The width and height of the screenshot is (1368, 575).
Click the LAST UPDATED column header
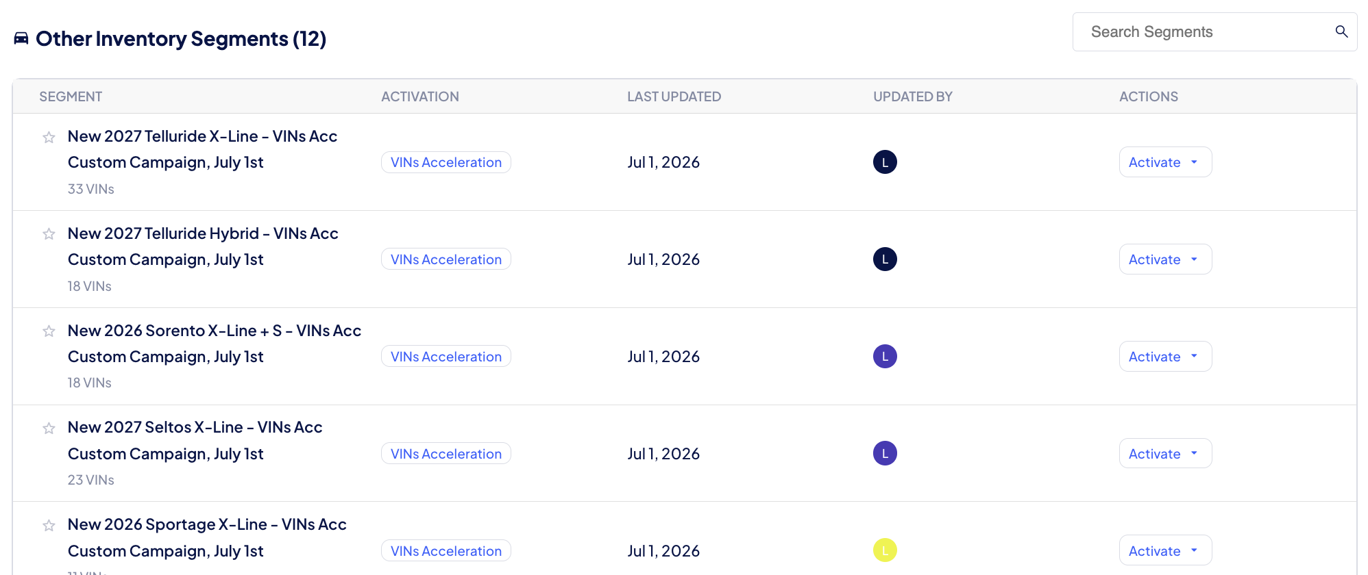pos(674,97)
